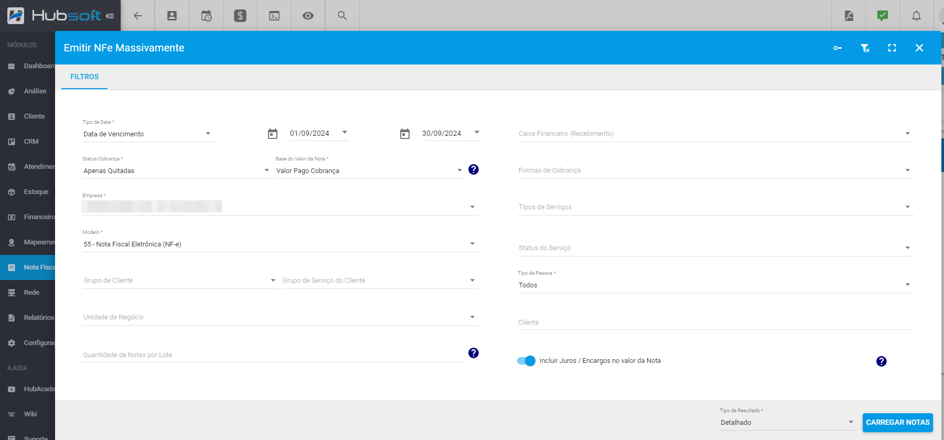Open the PDF document icon
Image resolution: width=944 pixels, height=440 pixels.
(x=849, y=16)
